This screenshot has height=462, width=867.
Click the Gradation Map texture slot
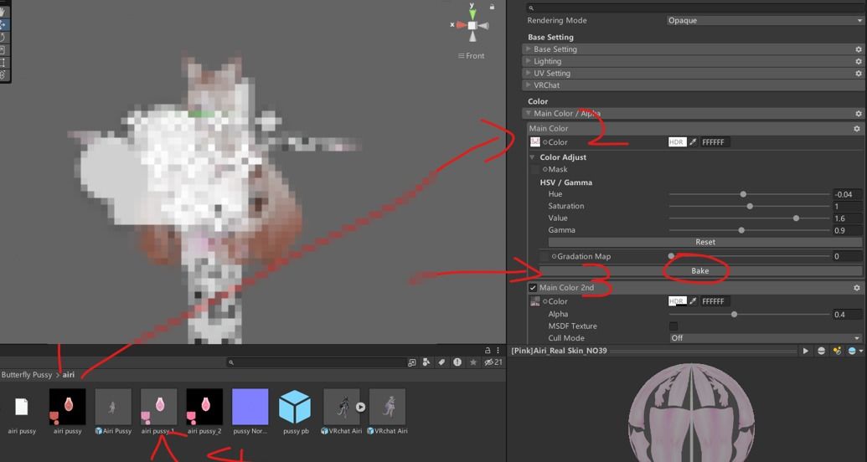(x=544, y=256)
